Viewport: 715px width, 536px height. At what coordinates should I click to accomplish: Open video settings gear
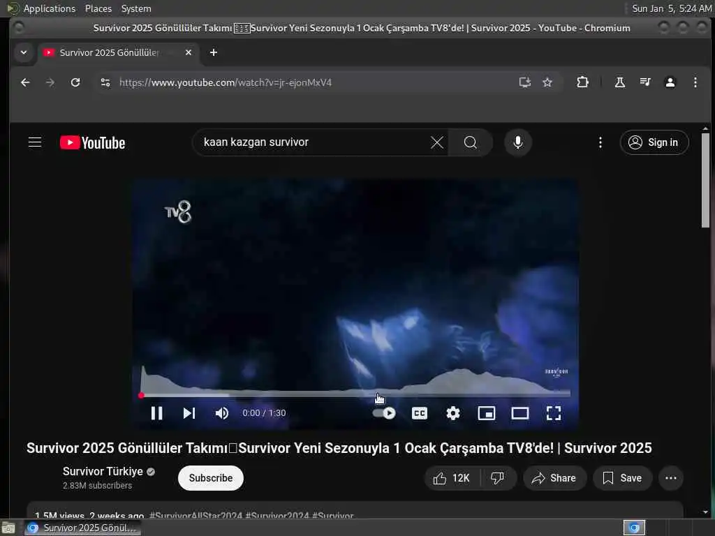click(x=452, y=413)
